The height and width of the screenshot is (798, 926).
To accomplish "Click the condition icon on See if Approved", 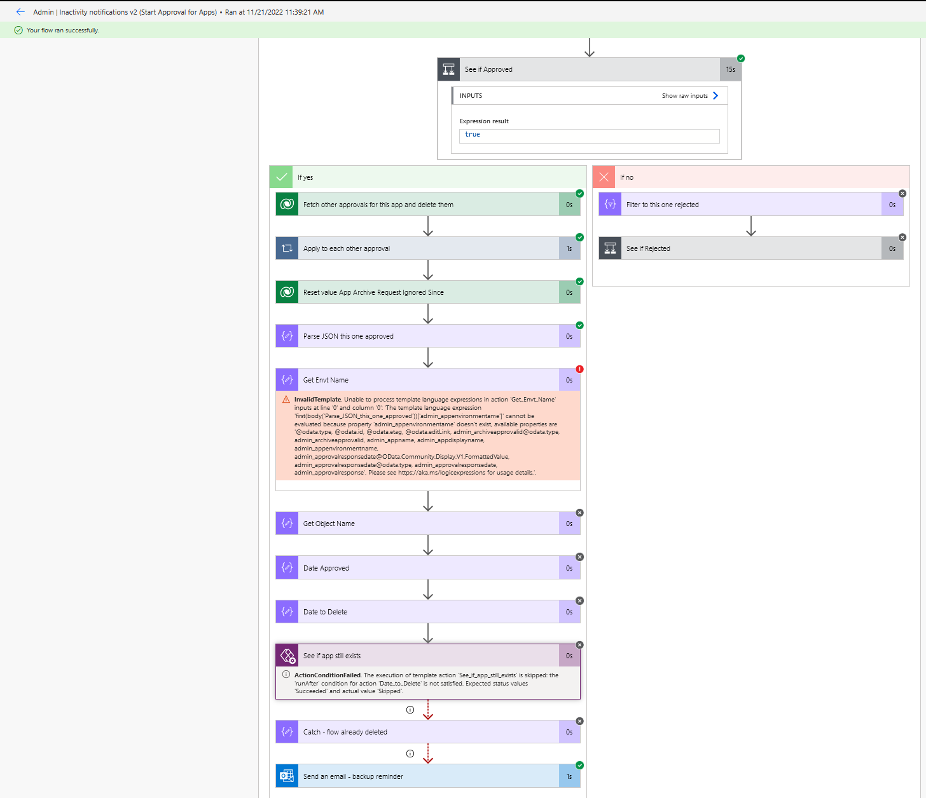I will click(448, 69).
